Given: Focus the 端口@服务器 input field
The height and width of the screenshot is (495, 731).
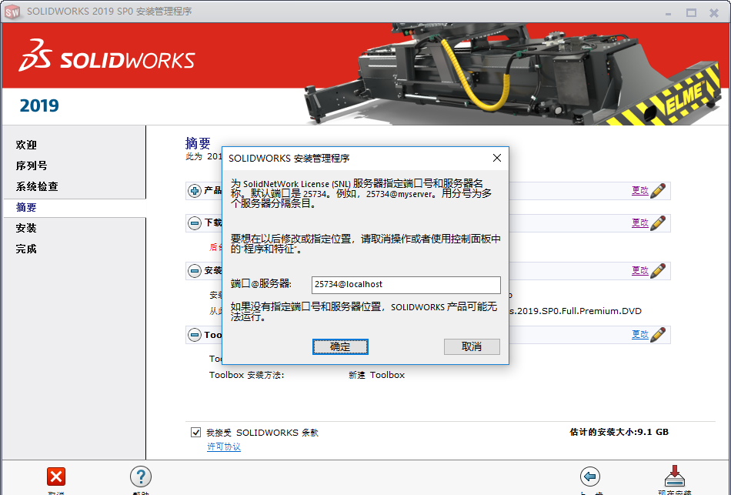Looking at the screenshot, I should 406,285.
